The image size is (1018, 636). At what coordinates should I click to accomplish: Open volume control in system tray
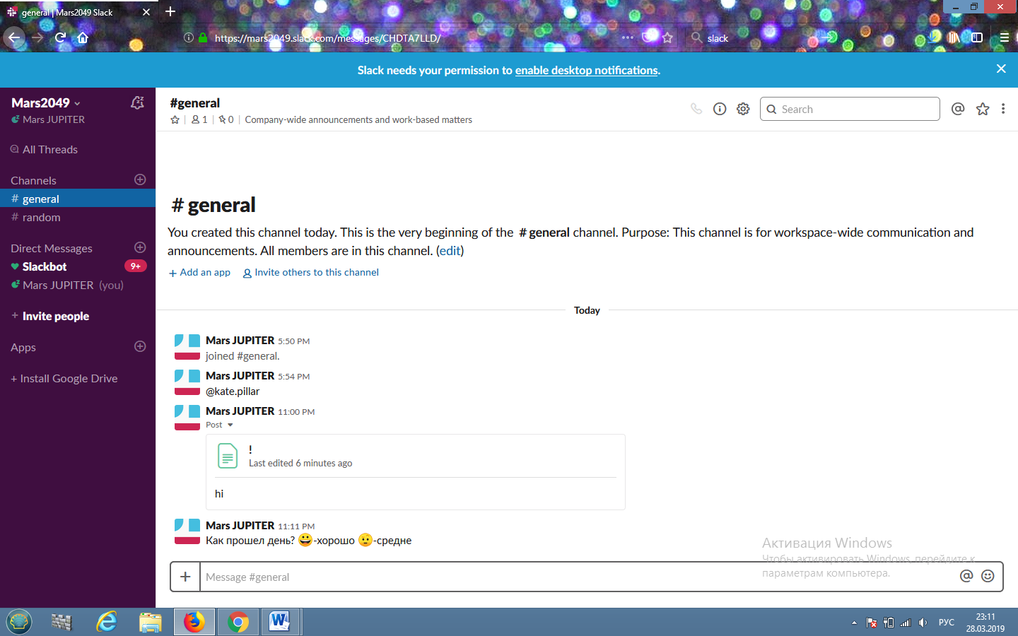tap(923, 623)
